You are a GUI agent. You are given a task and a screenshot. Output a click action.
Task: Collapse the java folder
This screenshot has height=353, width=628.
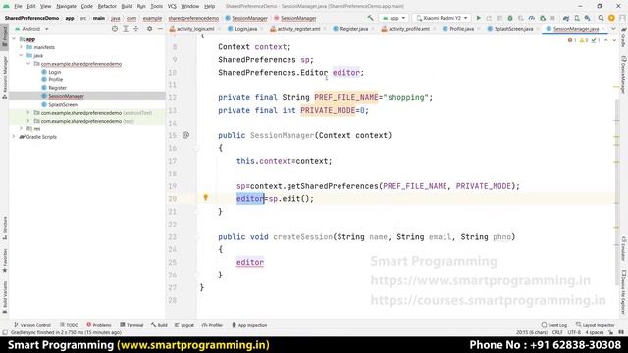click(x=22, y=55)
